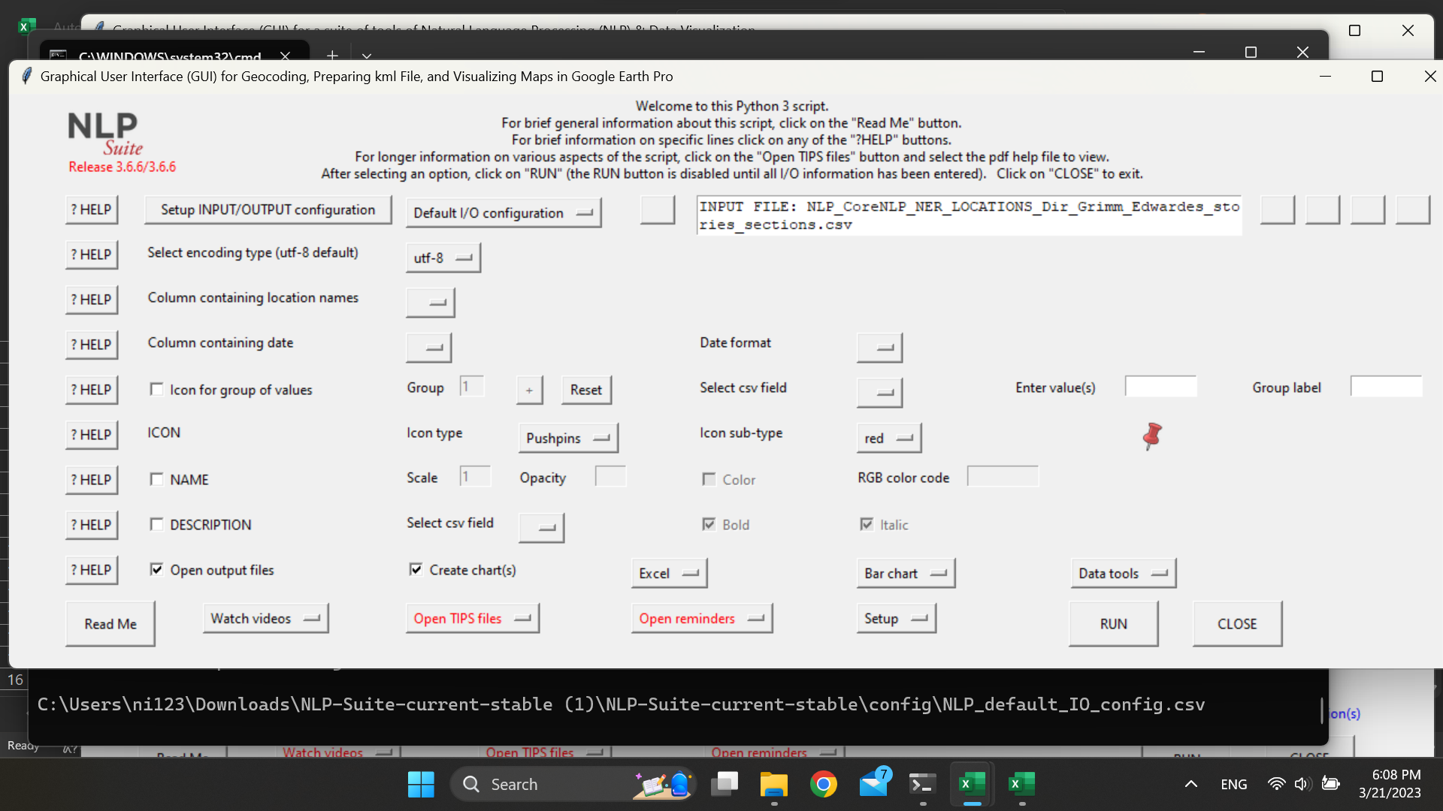Click the red pushpin icon preview

[x=1151, y=435]
